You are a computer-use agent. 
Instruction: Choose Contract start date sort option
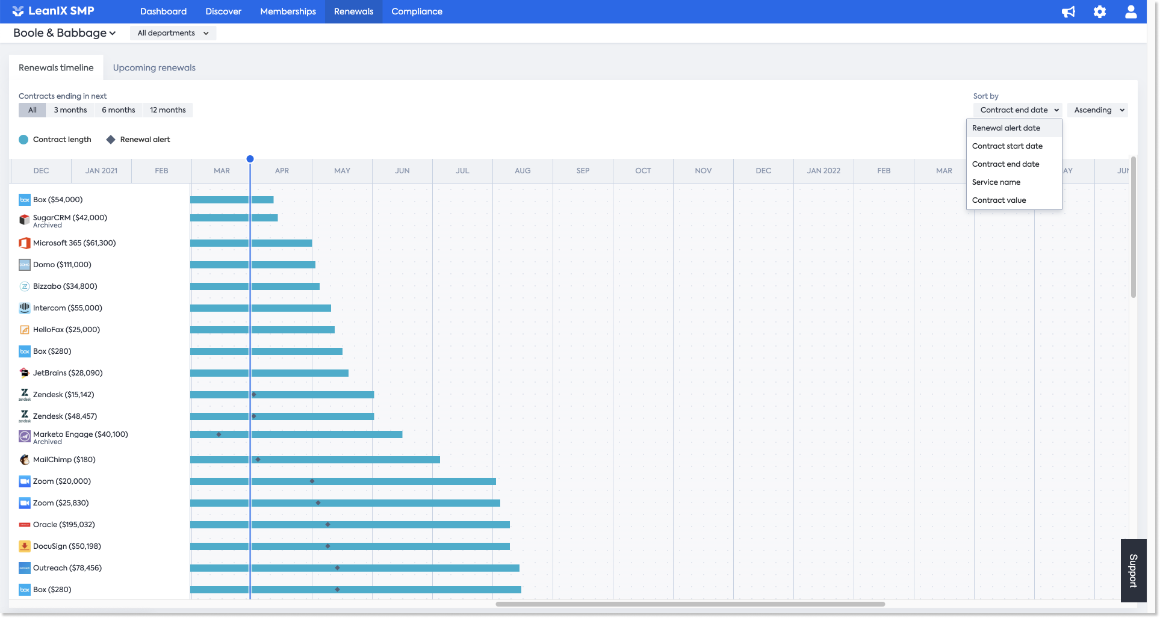coord(1014,146)
